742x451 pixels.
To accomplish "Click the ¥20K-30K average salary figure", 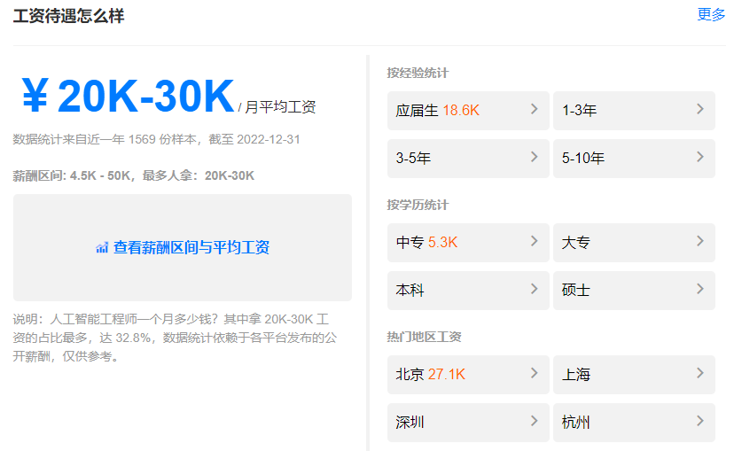I will (129, 96).
